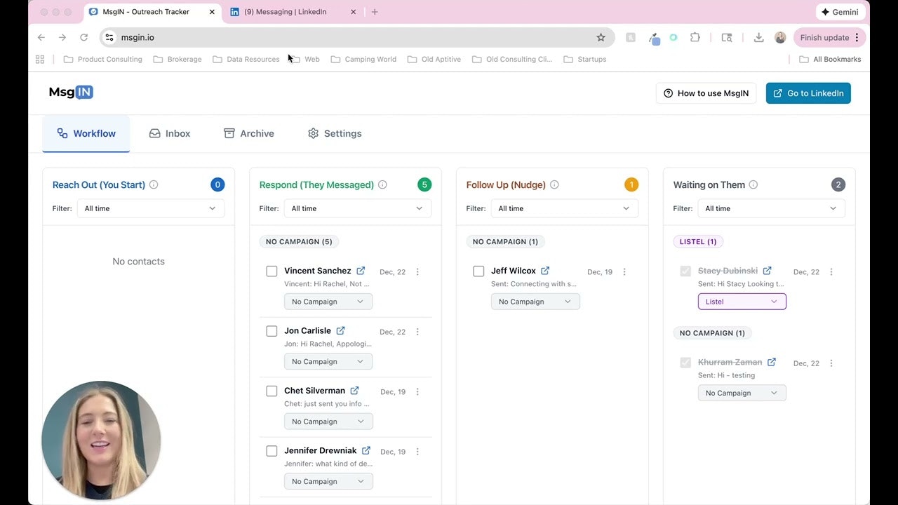Open Stacy Dubinski's external profile link icon
The width and height of the screenshot is (898, 505).
[767, 271]
